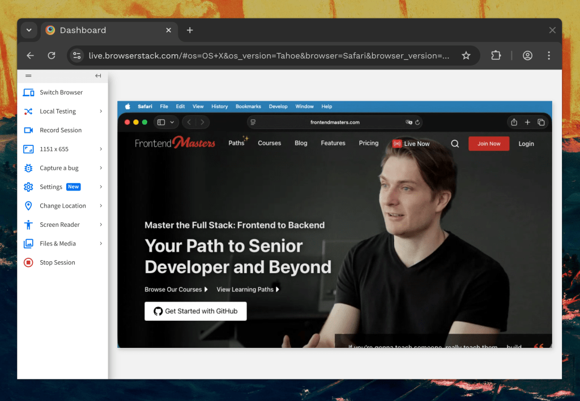This screenshot has height=401, width=580.
Task: Click the Frontend Masters logo
Action: click(174, 143)
